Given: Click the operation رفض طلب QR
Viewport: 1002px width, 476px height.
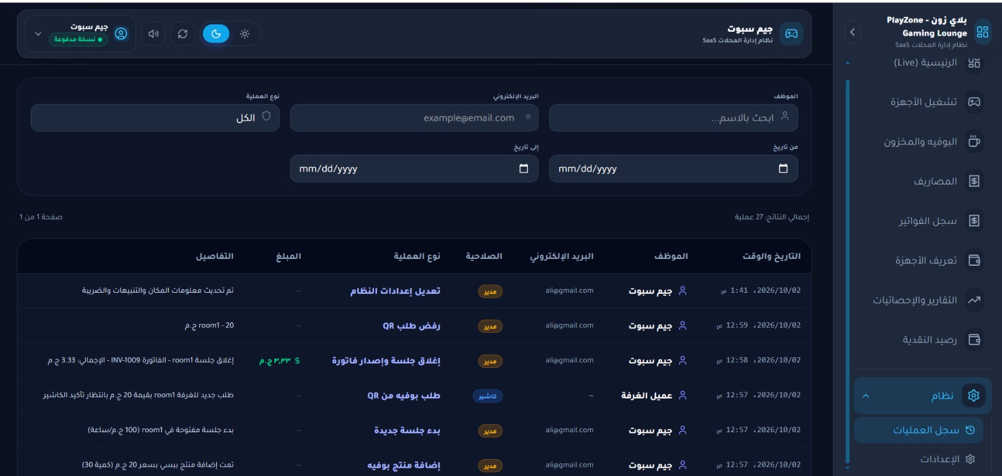Looking at the screenshot, I should click(x=411, y=326).
